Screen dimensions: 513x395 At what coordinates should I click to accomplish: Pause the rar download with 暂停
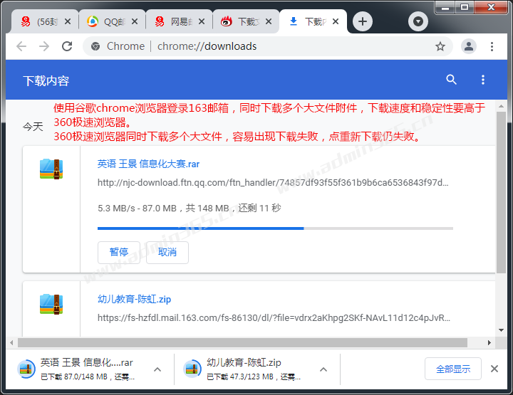coord(119,252)
